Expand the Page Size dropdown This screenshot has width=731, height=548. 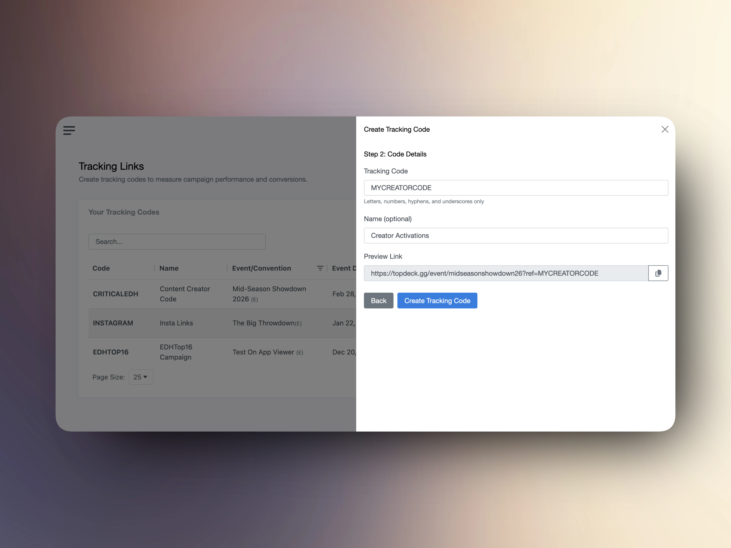coord(141,377)
